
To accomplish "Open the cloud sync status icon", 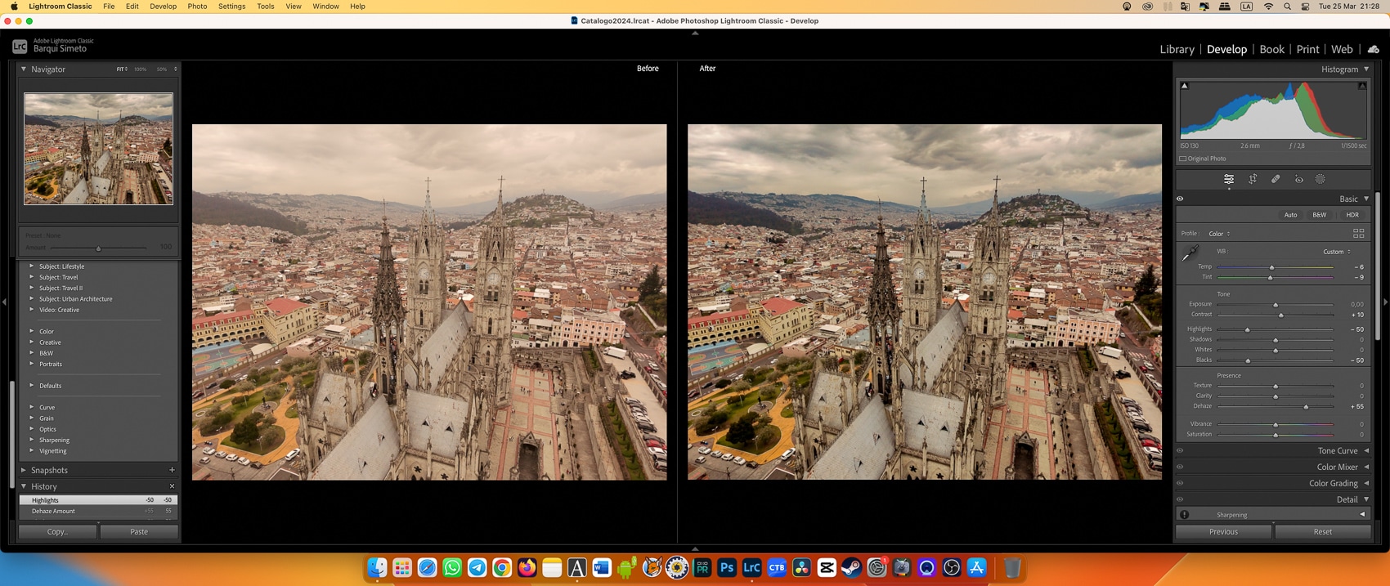I will point(1374,50).
